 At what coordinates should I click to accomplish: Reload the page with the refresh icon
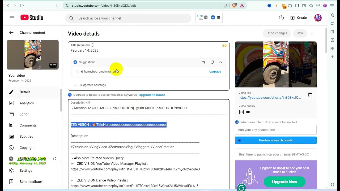[x=22, y=6]
